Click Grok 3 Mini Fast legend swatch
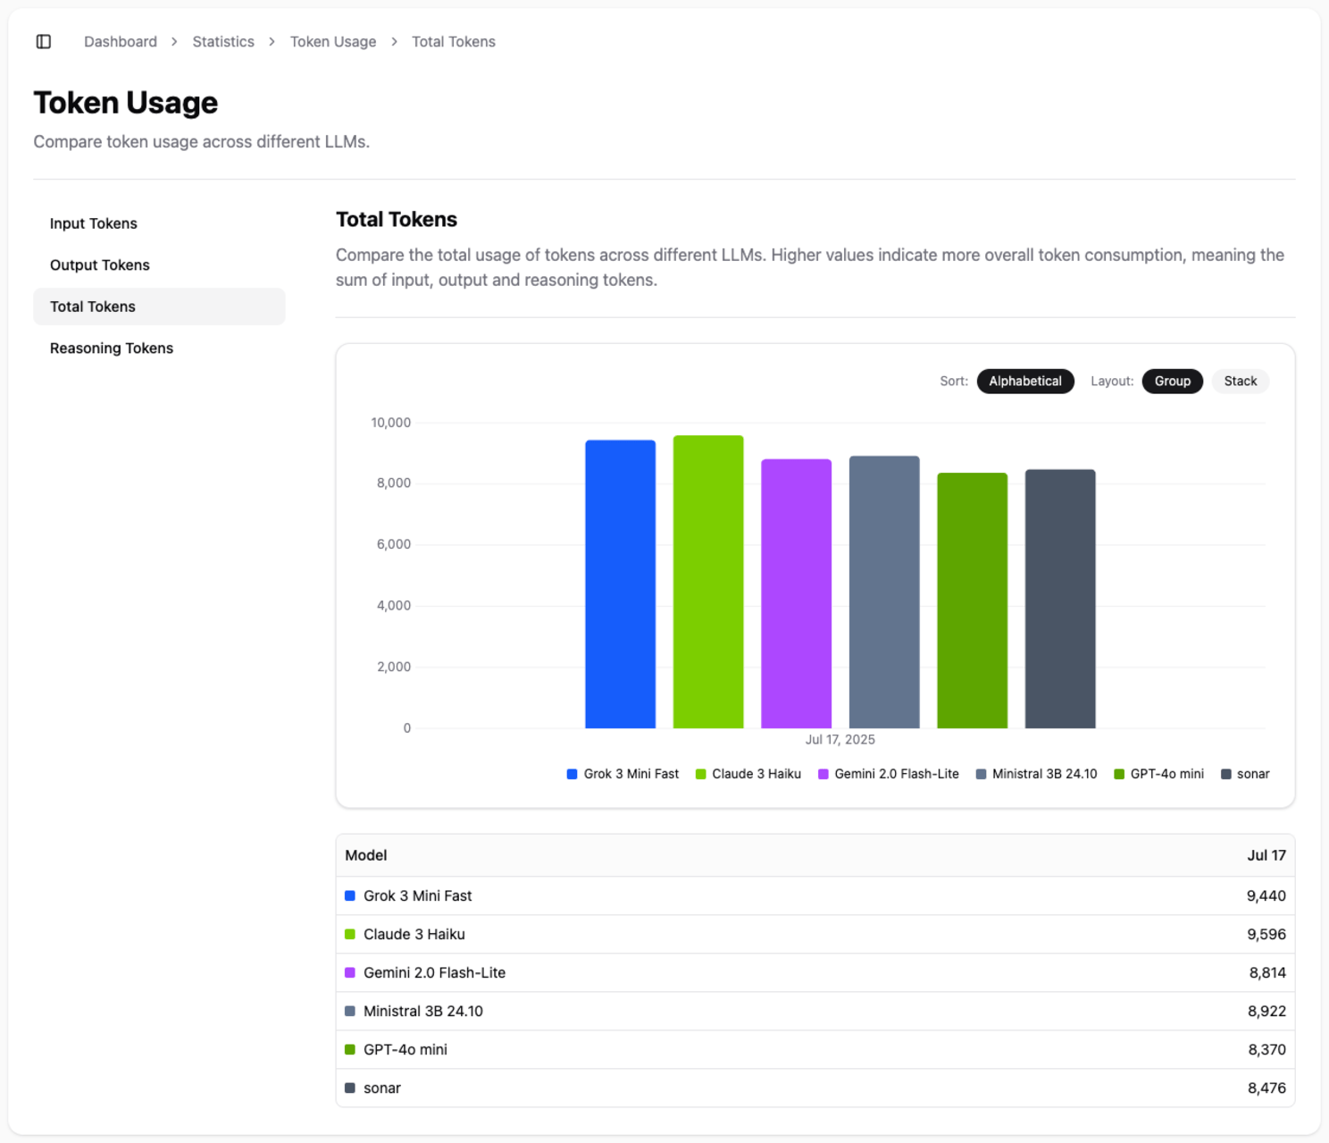This screenshot has width=1329, height=1143. coord(572,774)
